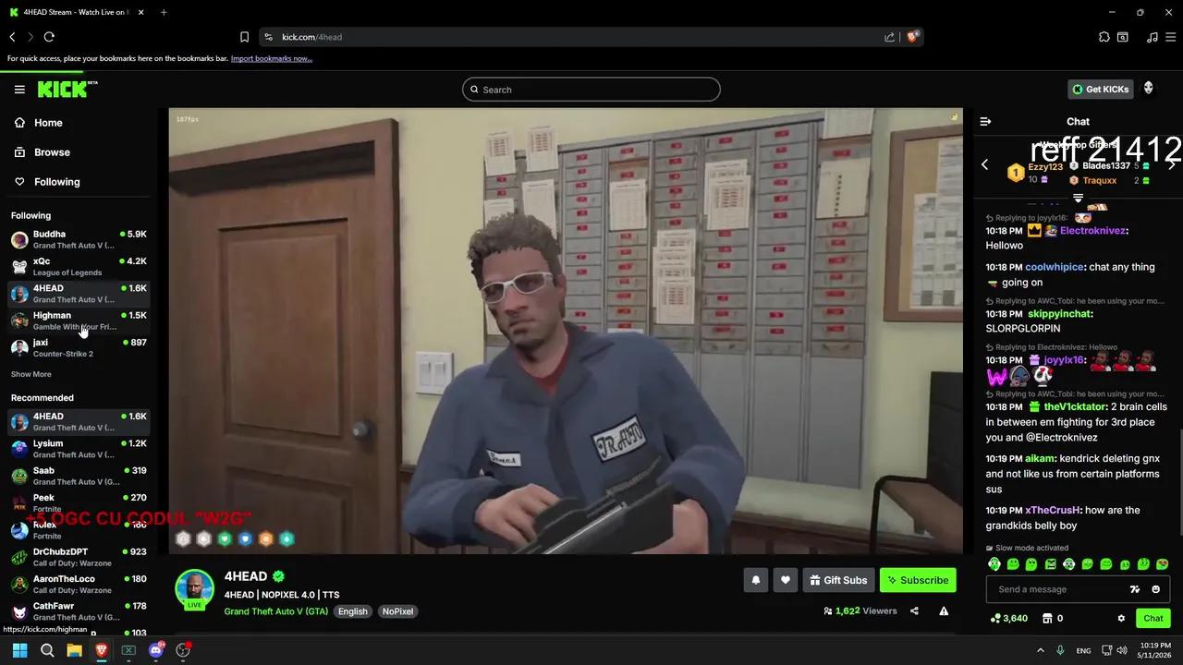The width and height of the screenshot is (1183, 665).
Task: Open the emote picker smiley
Action: tap(1155, 589)
